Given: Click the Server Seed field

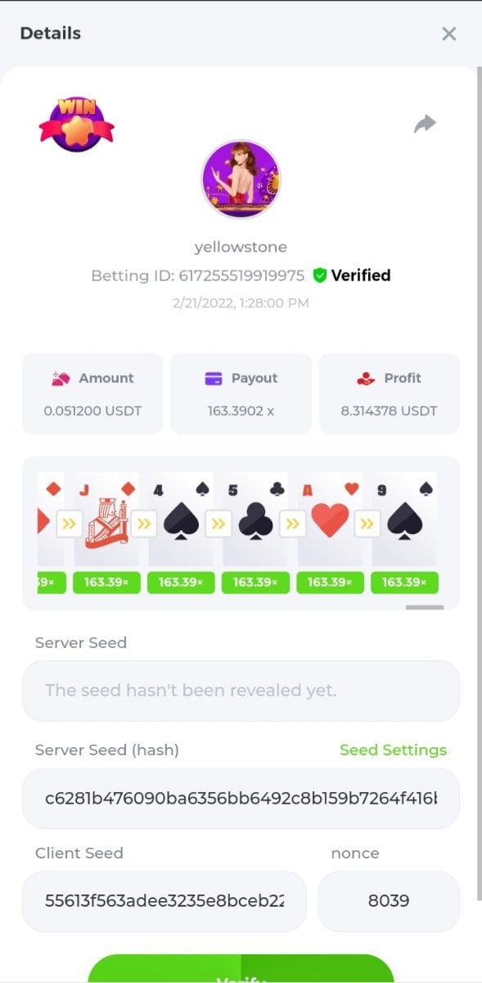Looking at the screenshot, I should tap(241, 691).
